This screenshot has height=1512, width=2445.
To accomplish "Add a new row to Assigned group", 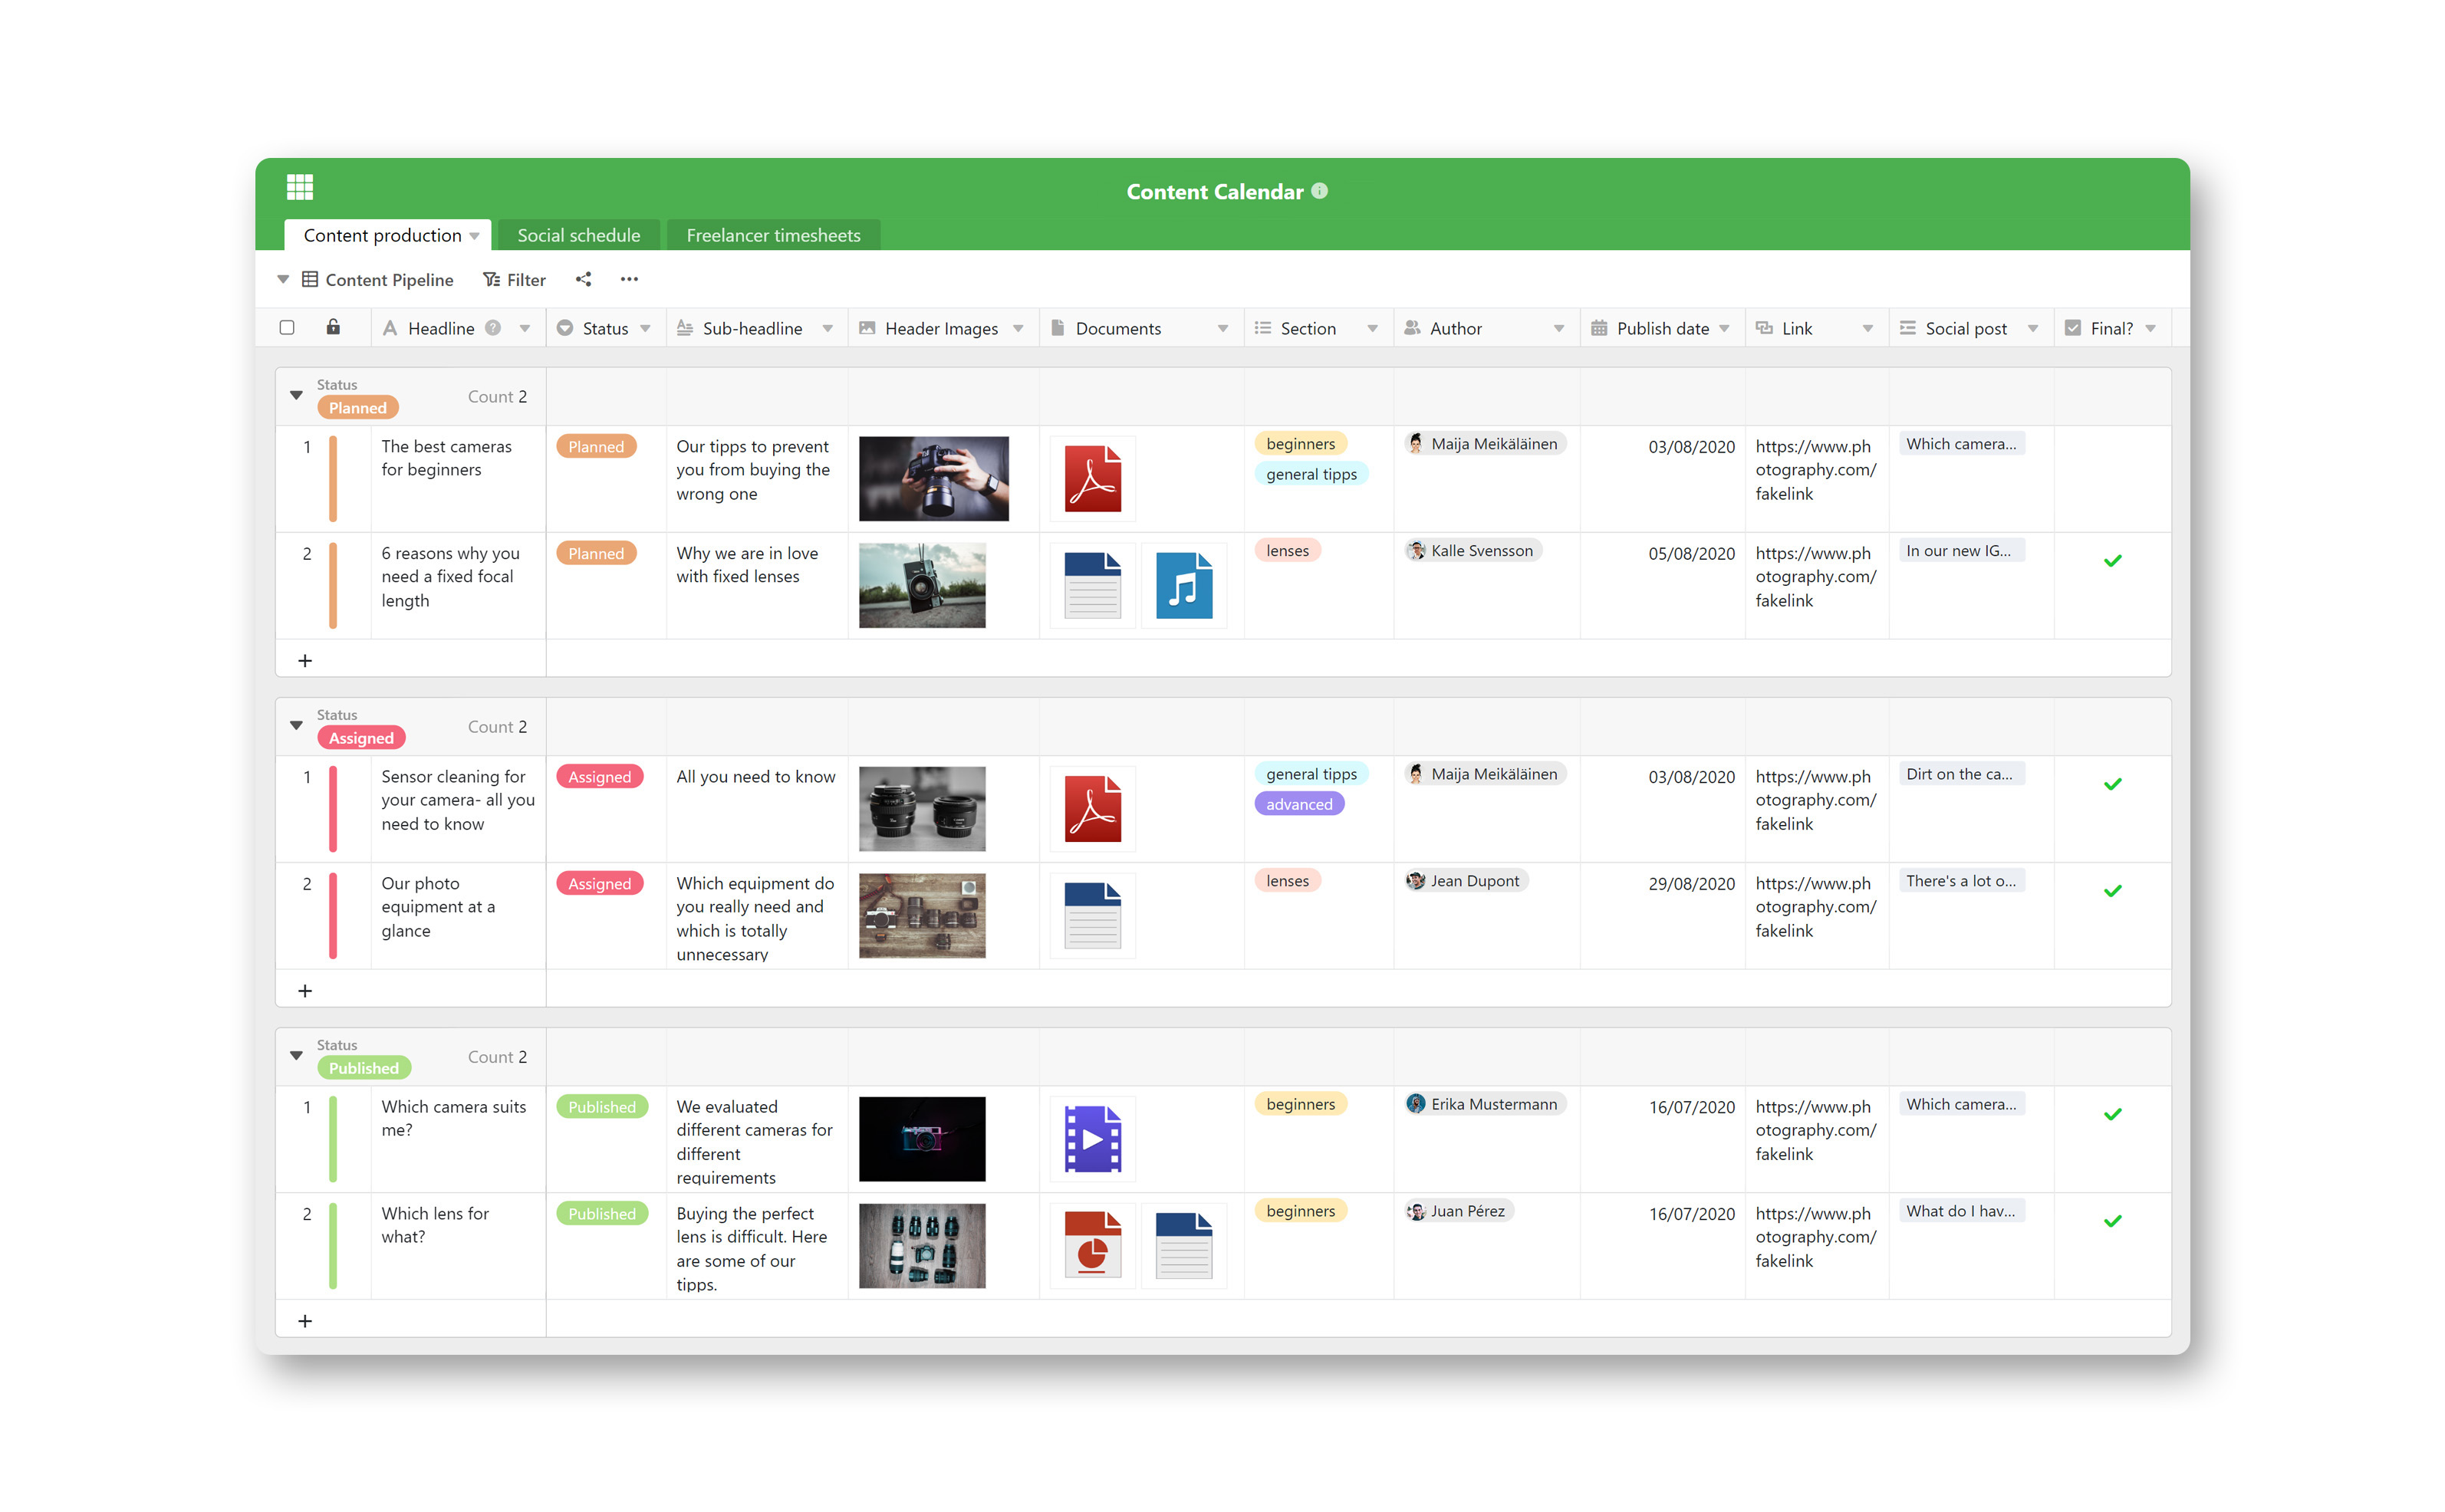I will 305,991.
